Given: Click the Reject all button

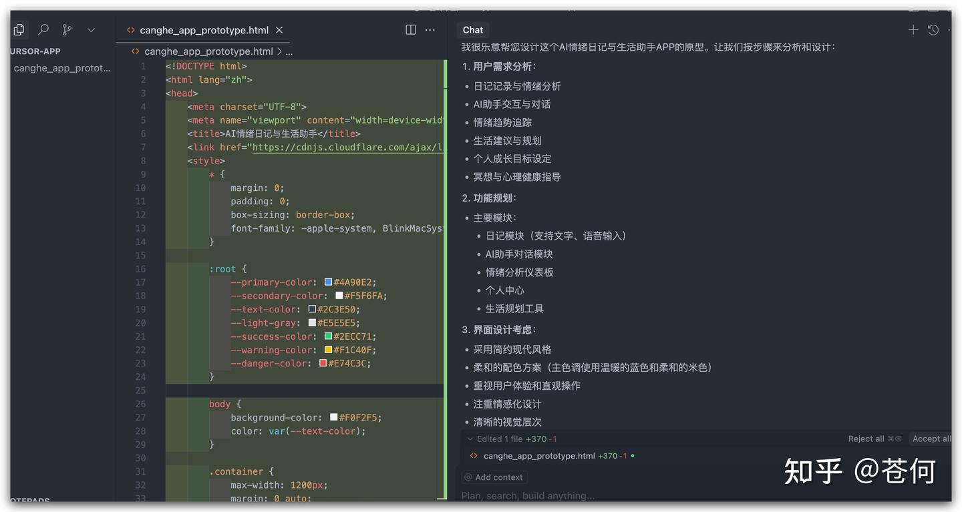Looking at the screenshot, I should pyautogui.click(x=868, y=439).
